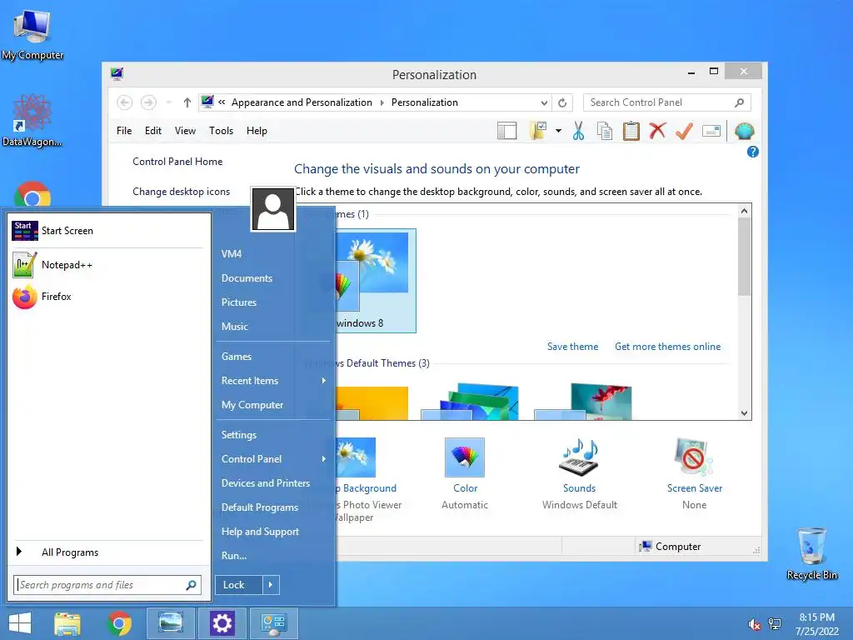The width and height of the screenshot is (853, 640).
Task: Click the Forward navigation arrow
Action: (148, 102)
